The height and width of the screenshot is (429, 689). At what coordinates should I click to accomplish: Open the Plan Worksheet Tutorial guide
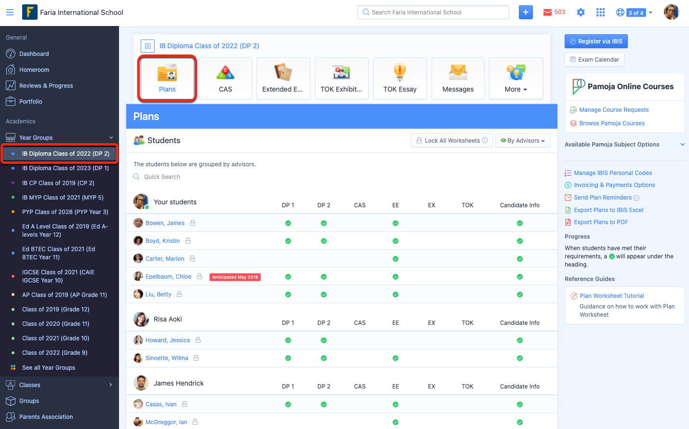tap(612, 296)
